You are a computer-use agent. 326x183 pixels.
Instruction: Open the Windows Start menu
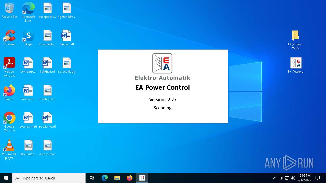click(x=6, y=178)
